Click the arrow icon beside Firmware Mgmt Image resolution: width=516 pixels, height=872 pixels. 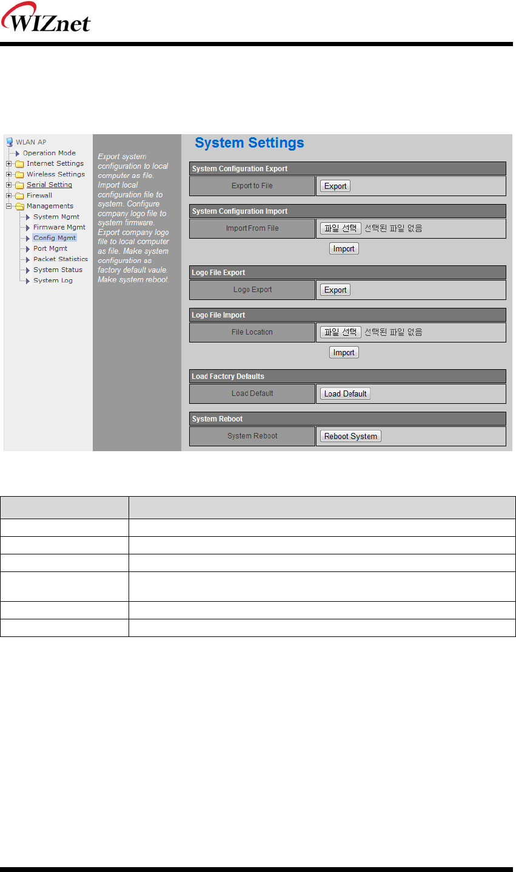[28, 227]
